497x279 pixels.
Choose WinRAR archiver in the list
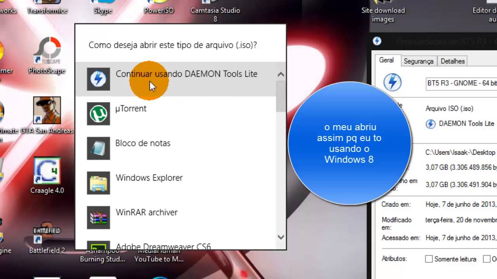pos(176,217)
